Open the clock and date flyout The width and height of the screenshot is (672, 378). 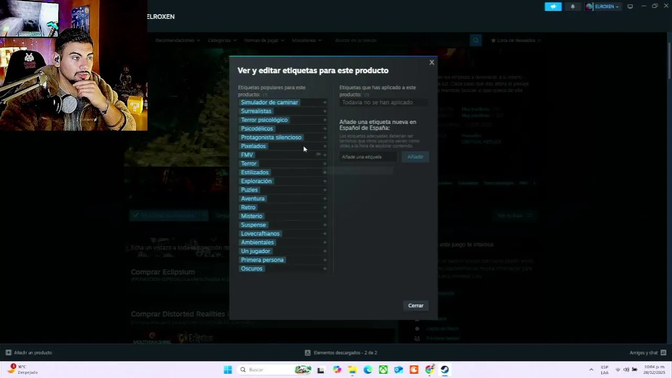(x=655, y=370)
